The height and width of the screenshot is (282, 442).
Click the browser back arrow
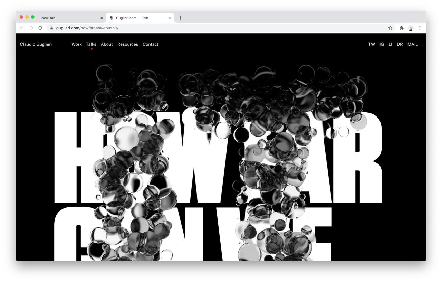coord(22,28)
